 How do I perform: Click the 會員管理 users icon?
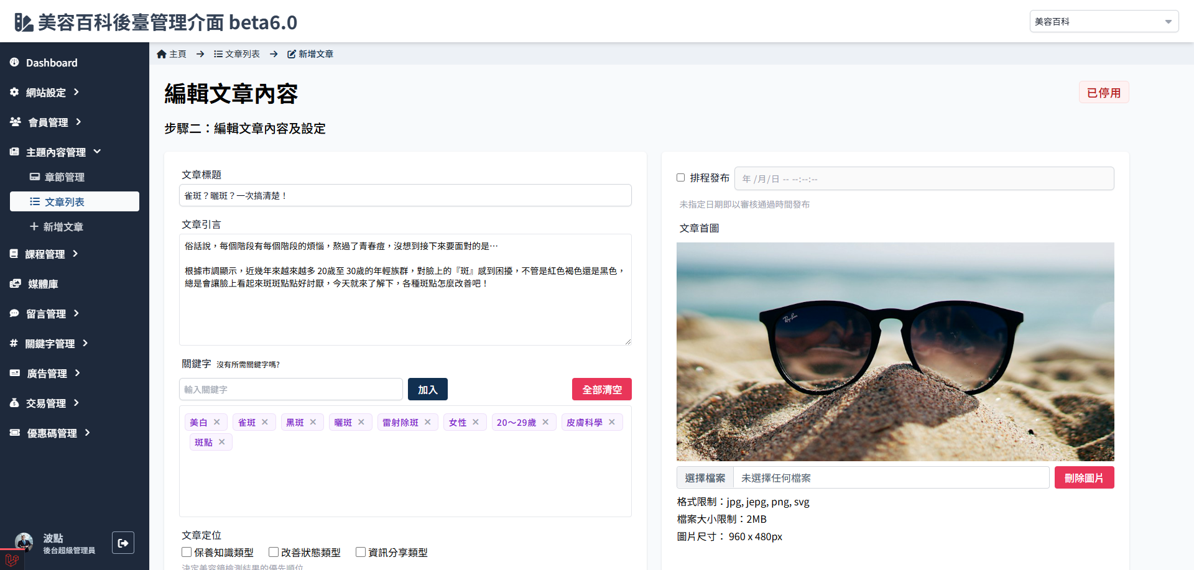coord(16,122)
